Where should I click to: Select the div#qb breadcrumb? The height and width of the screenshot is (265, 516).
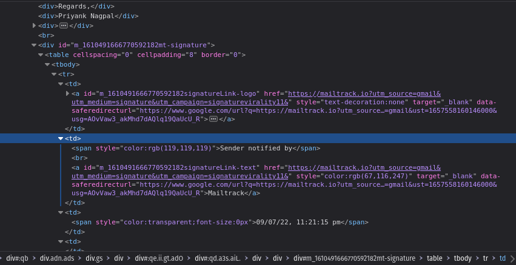pos(18,258)
